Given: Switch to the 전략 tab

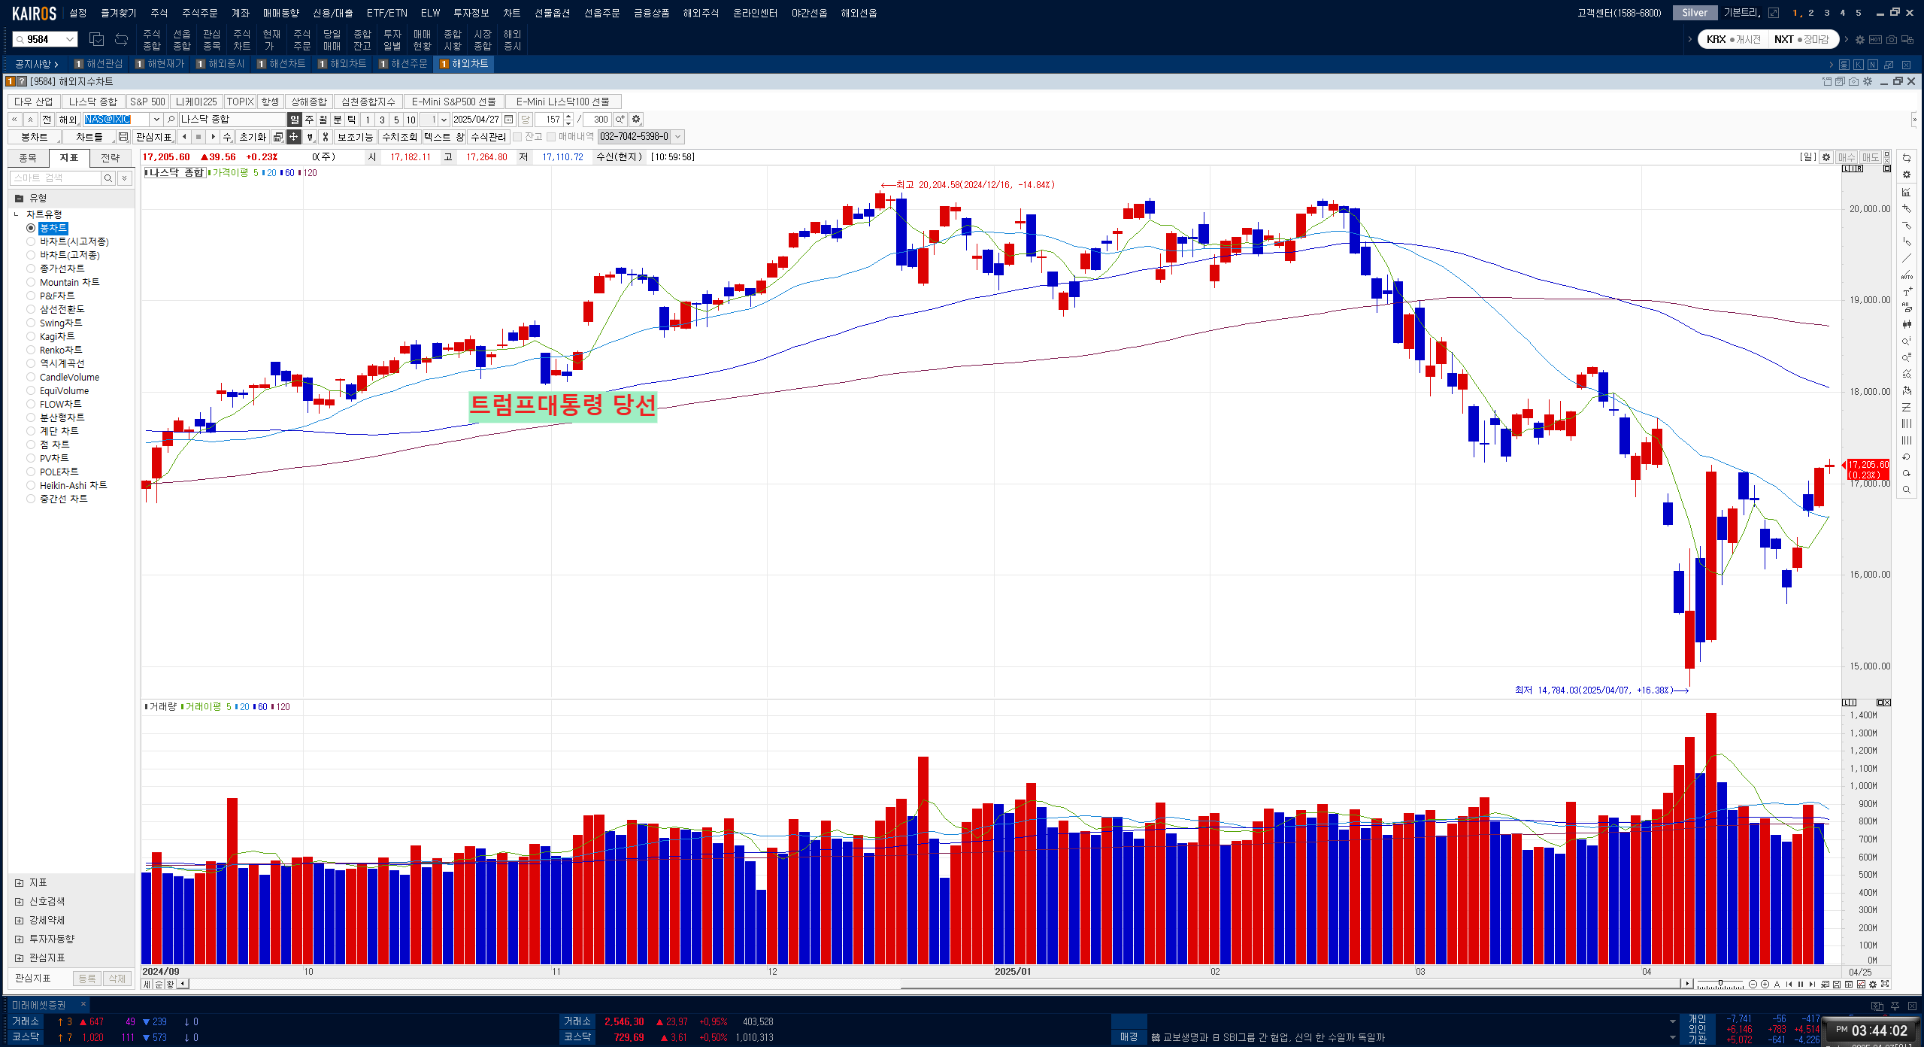Looking at the screenshot, I should click(x=111, y=158).
